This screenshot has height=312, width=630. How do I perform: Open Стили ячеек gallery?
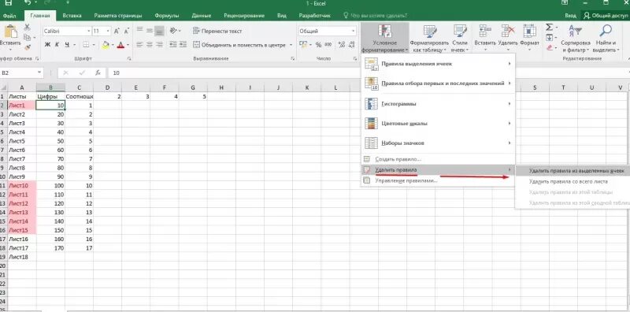click(x=459, y=39)
